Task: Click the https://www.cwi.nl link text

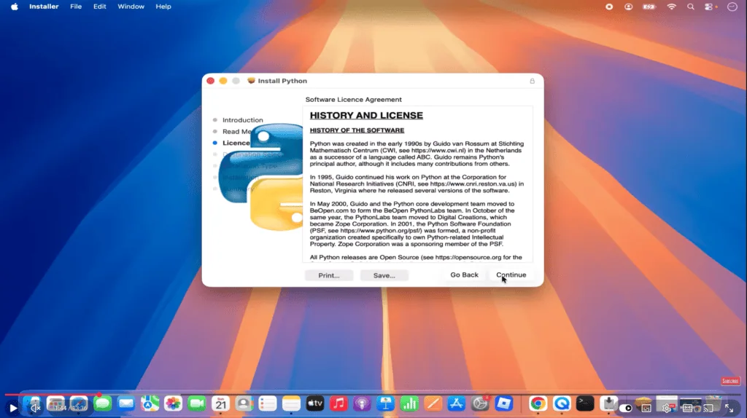Action: click(438, 150)
